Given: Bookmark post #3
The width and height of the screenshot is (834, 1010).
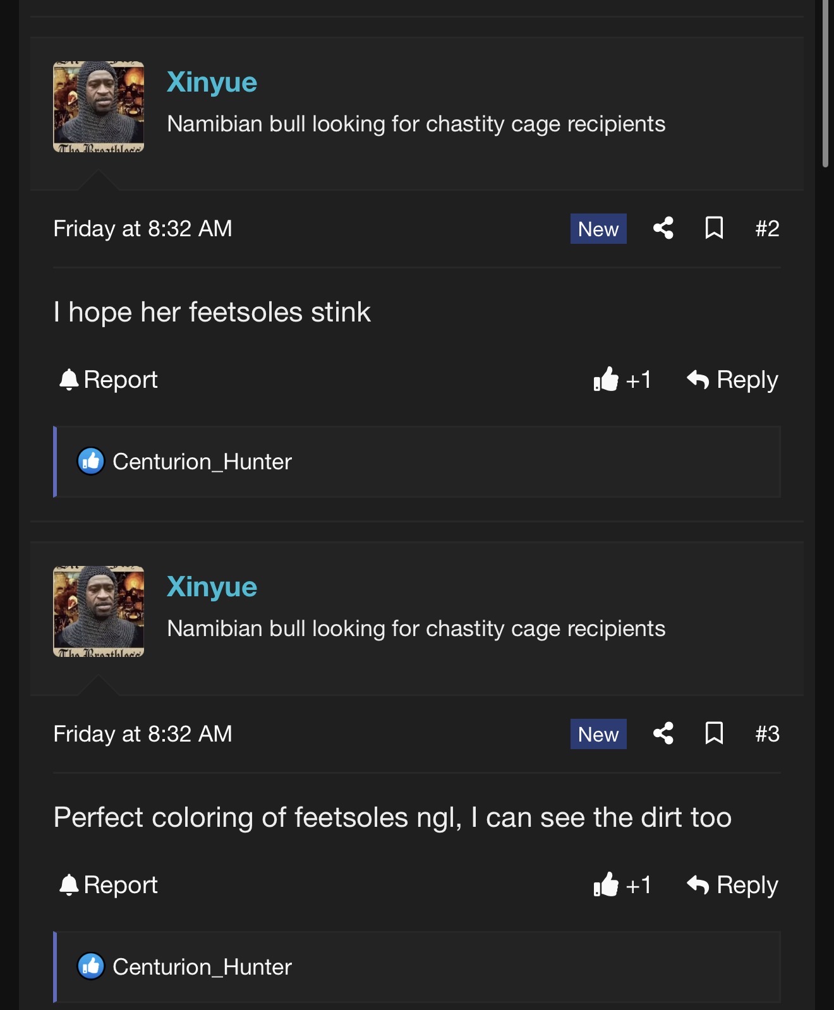Looking at the screenshot, I should click(714, 733).
